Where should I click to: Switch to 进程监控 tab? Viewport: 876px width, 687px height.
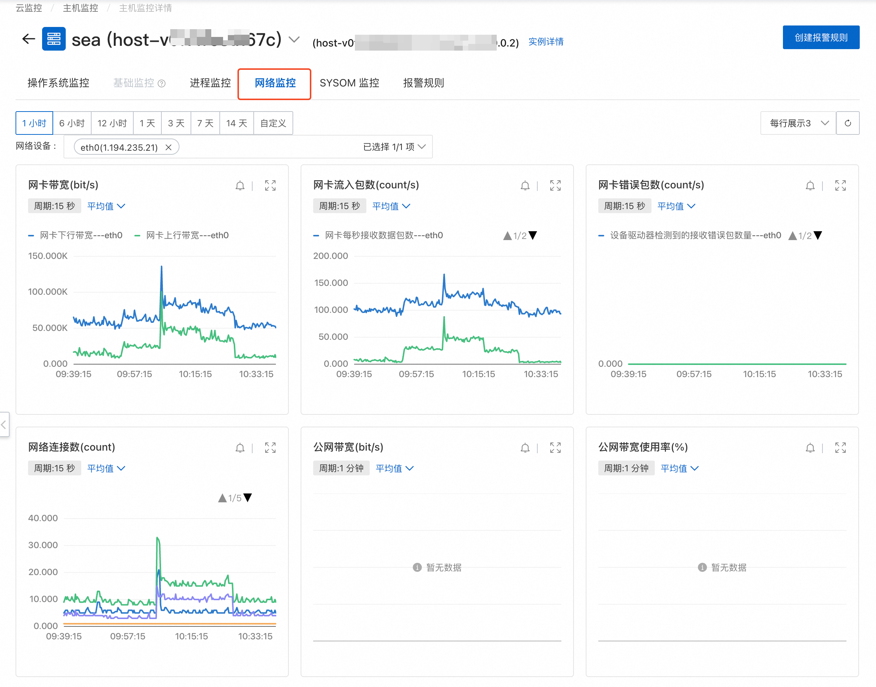point(210,83)
